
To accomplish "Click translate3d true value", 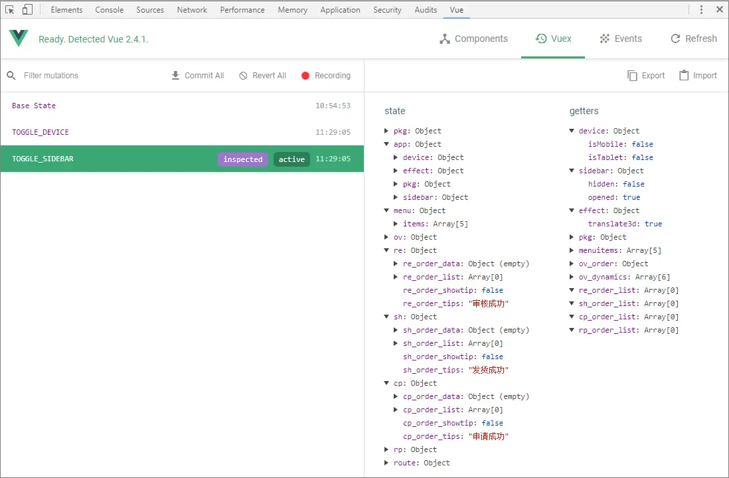I will (653, 224).
